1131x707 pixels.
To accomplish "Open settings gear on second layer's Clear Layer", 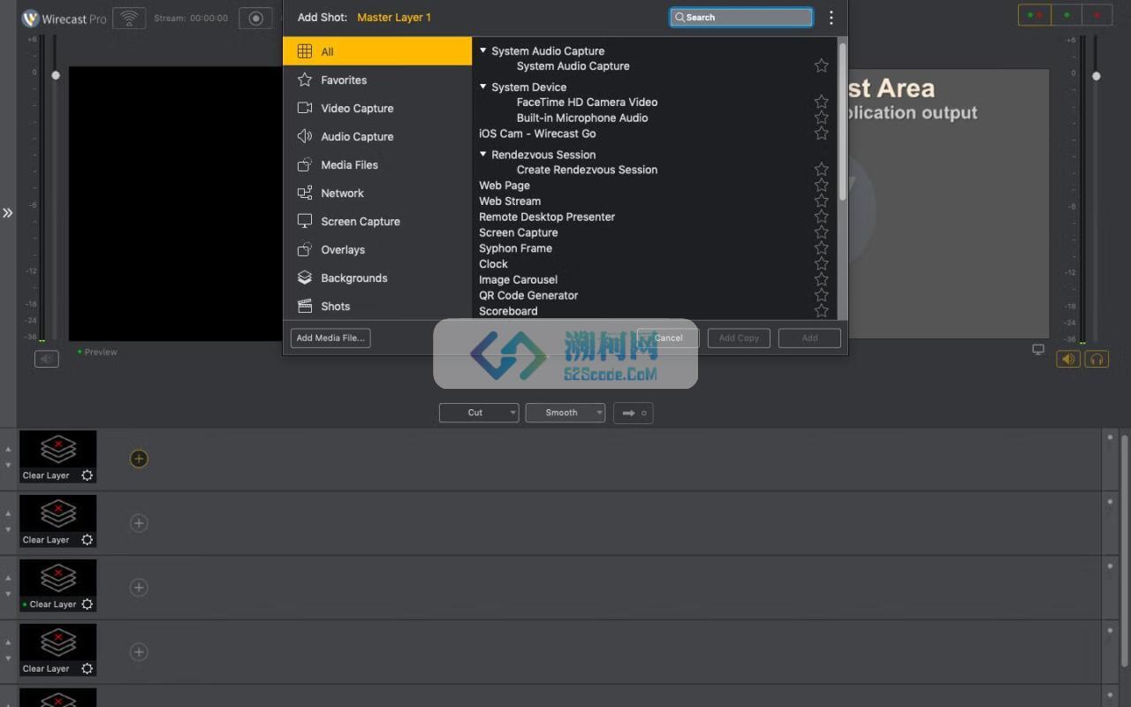I will pyautogui.click(x=87, y=540).
